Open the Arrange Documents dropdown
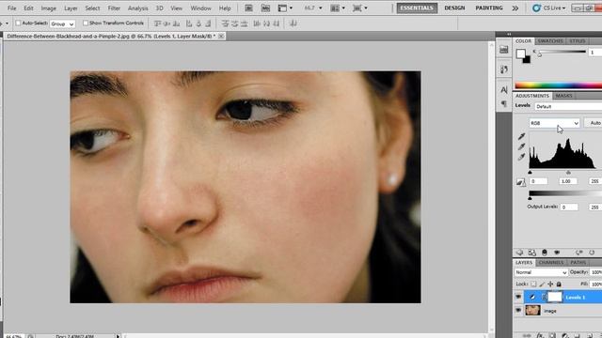Viewport: 602px width, 338px height. click(x=338, y=8)
